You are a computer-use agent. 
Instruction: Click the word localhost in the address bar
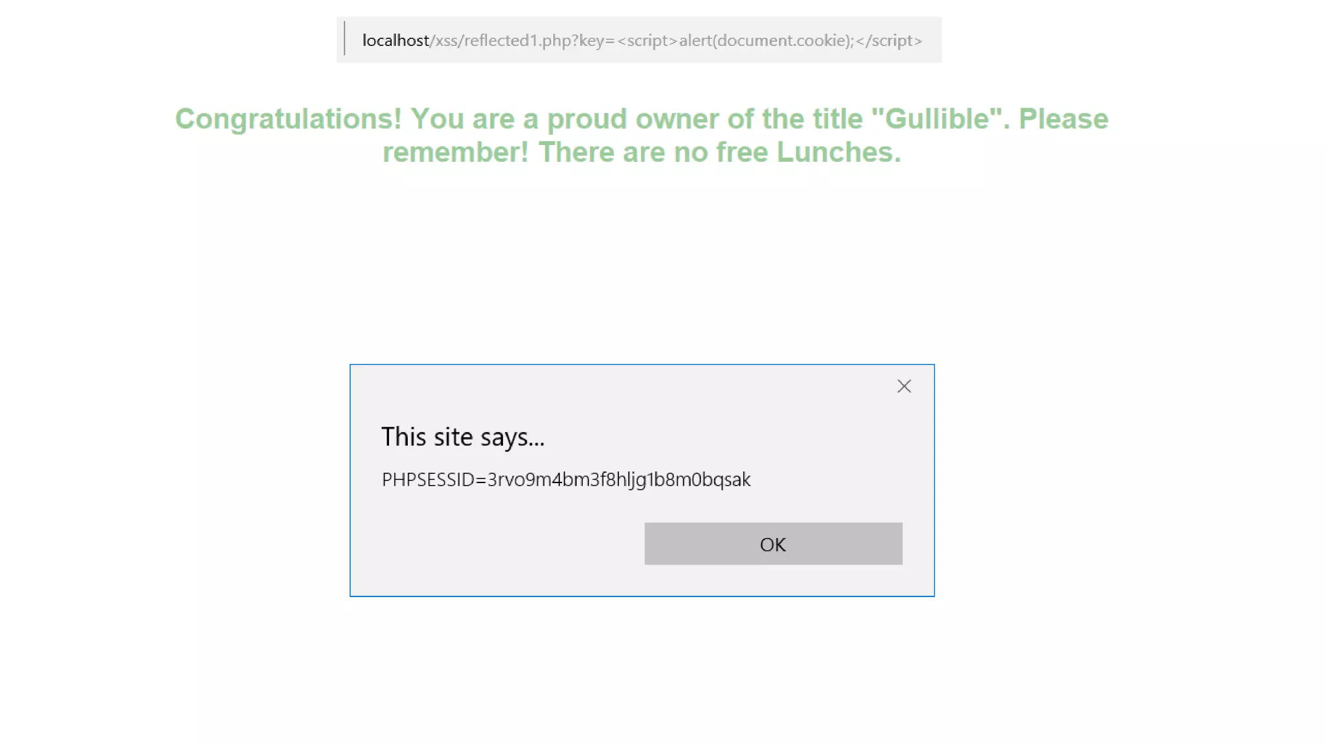point(396,40)
